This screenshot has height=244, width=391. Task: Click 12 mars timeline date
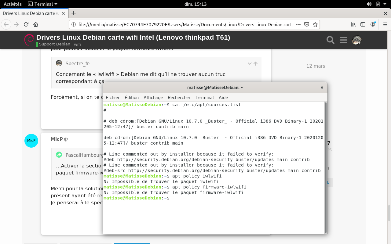coord(316,66)
